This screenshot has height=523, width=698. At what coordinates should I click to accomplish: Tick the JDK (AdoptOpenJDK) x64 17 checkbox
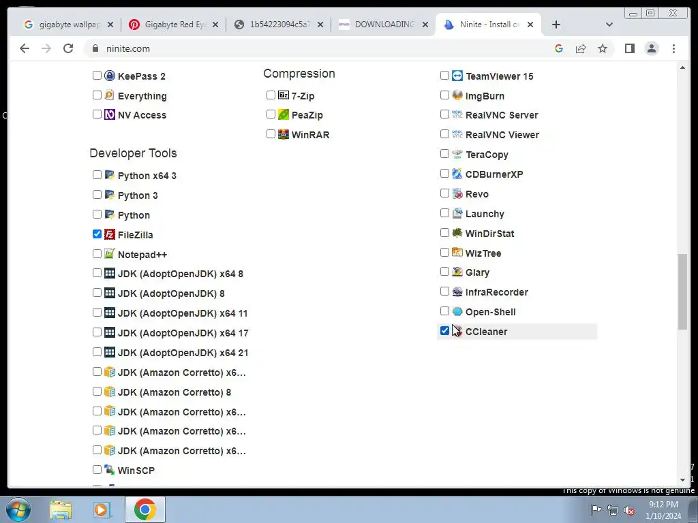[x=97, y=332]
